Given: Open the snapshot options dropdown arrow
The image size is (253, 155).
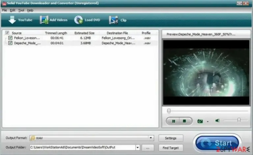Looking at the screenshot, I should (x=208, y=122).
